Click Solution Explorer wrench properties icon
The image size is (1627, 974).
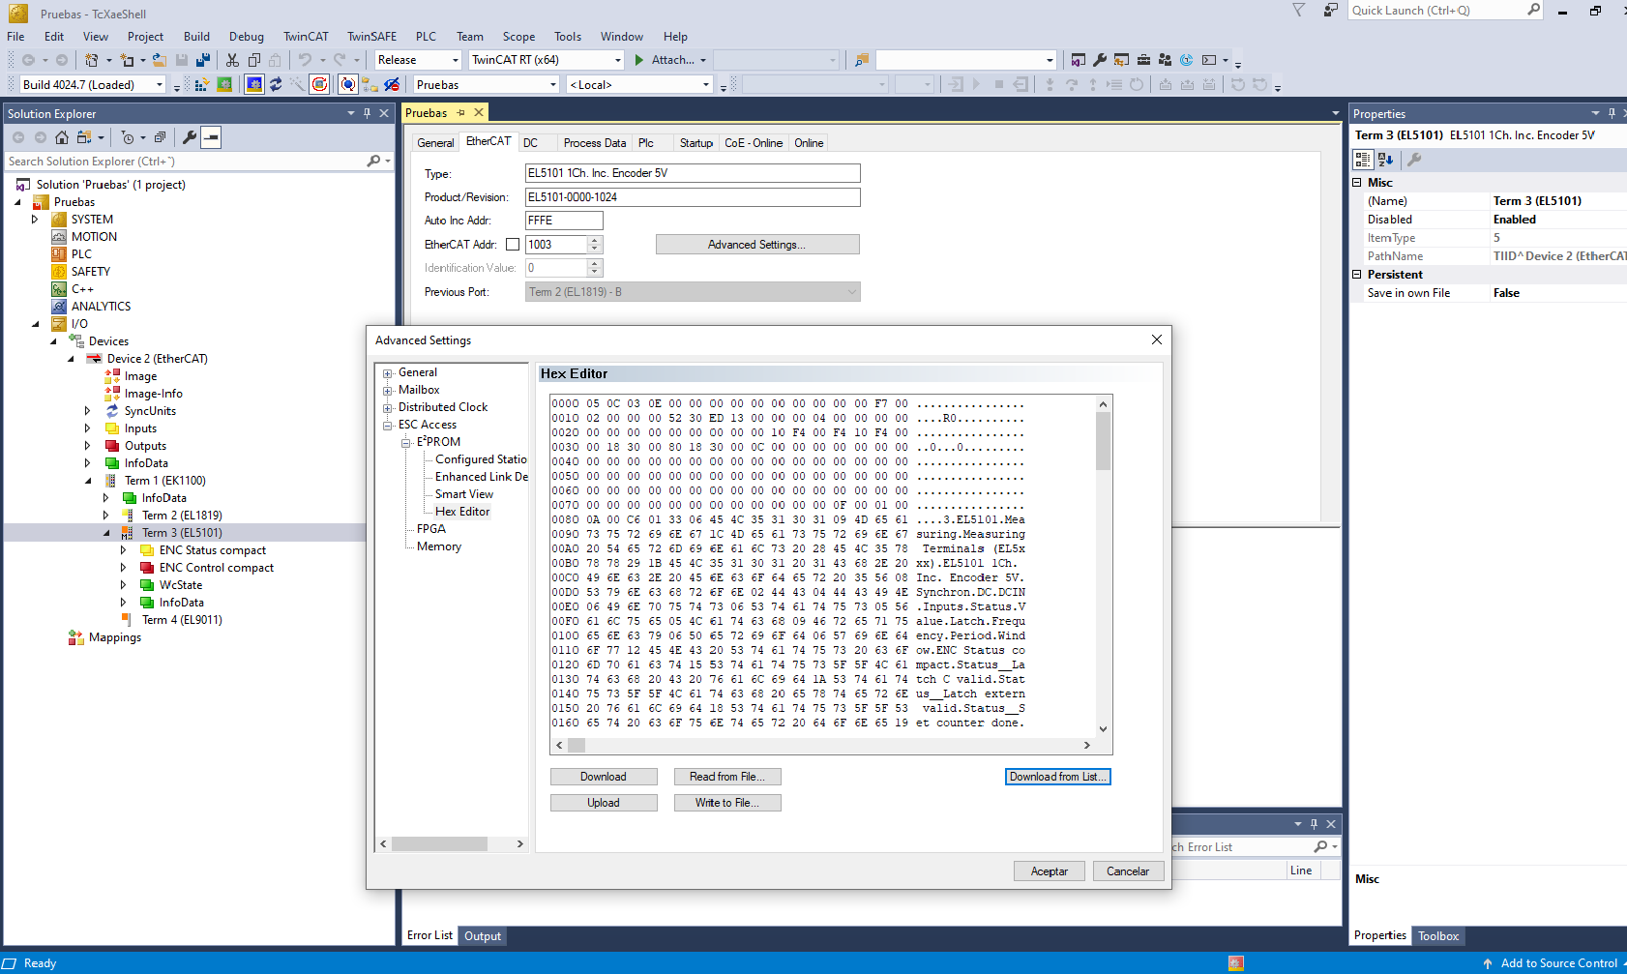tap(190, 137)
